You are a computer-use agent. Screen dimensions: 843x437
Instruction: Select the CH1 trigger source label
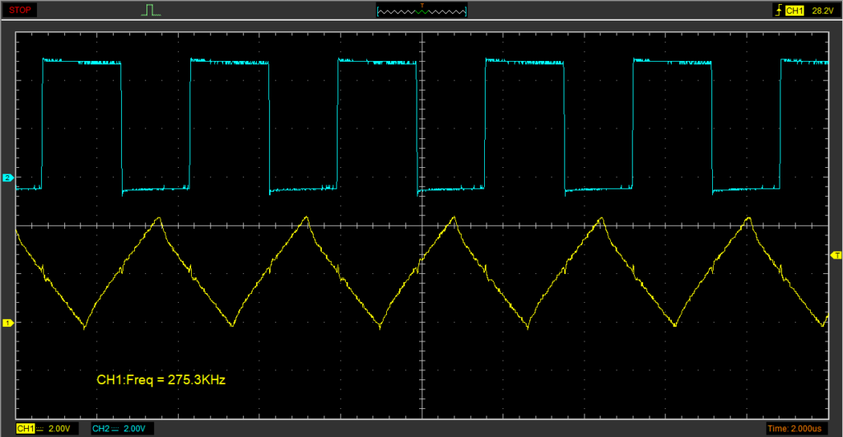(x=794, y=11)
